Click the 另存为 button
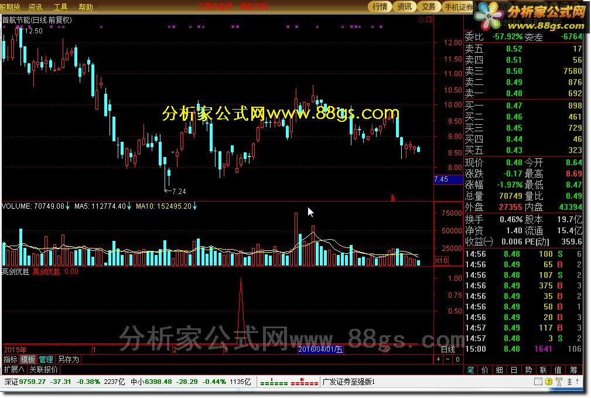This screenshot has width=591, height=398. tap(68, 359)
